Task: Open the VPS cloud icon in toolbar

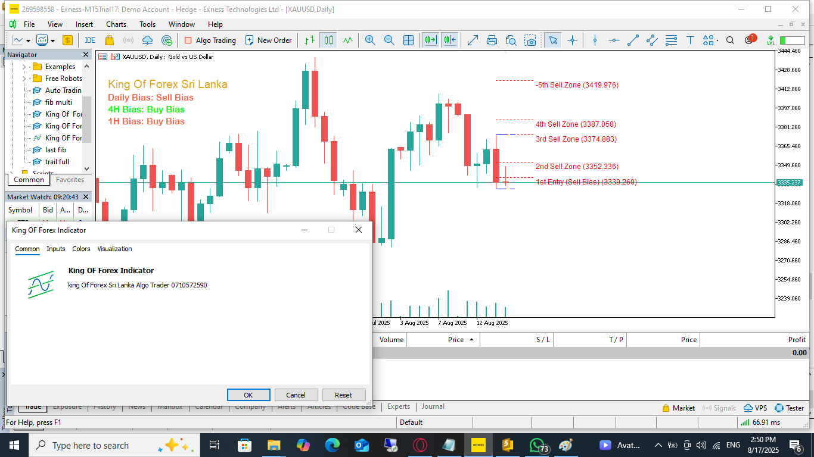Action: point(148,40)
